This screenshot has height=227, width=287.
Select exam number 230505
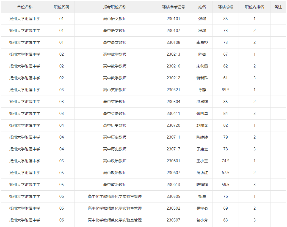[173, 196]
